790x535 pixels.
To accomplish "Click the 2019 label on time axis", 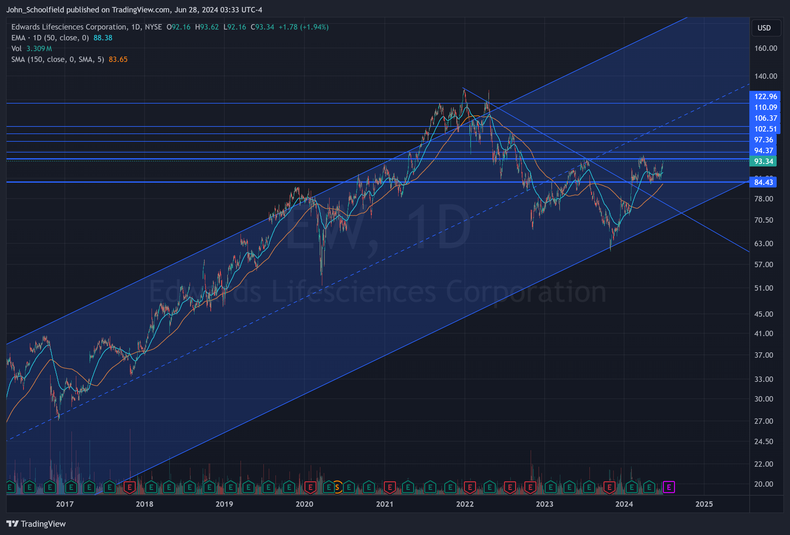I will (x=224, y=504).
